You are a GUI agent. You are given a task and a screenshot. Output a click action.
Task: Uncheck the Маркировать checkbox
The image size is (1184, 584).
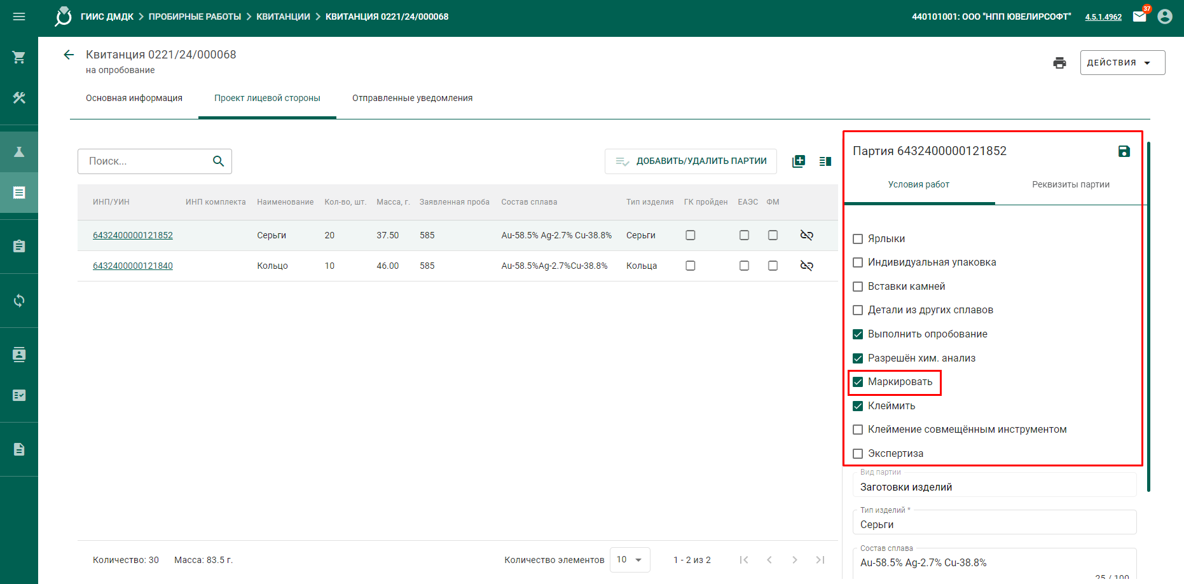(858, 382)
